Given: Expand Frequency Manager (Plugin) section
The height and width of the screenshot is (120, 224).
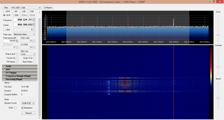Looking at the screenshot, I should click(x=20, y=76).
